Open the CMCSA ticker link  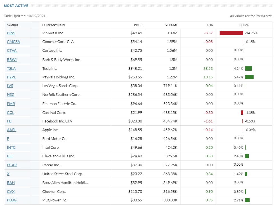click(13, 41)
